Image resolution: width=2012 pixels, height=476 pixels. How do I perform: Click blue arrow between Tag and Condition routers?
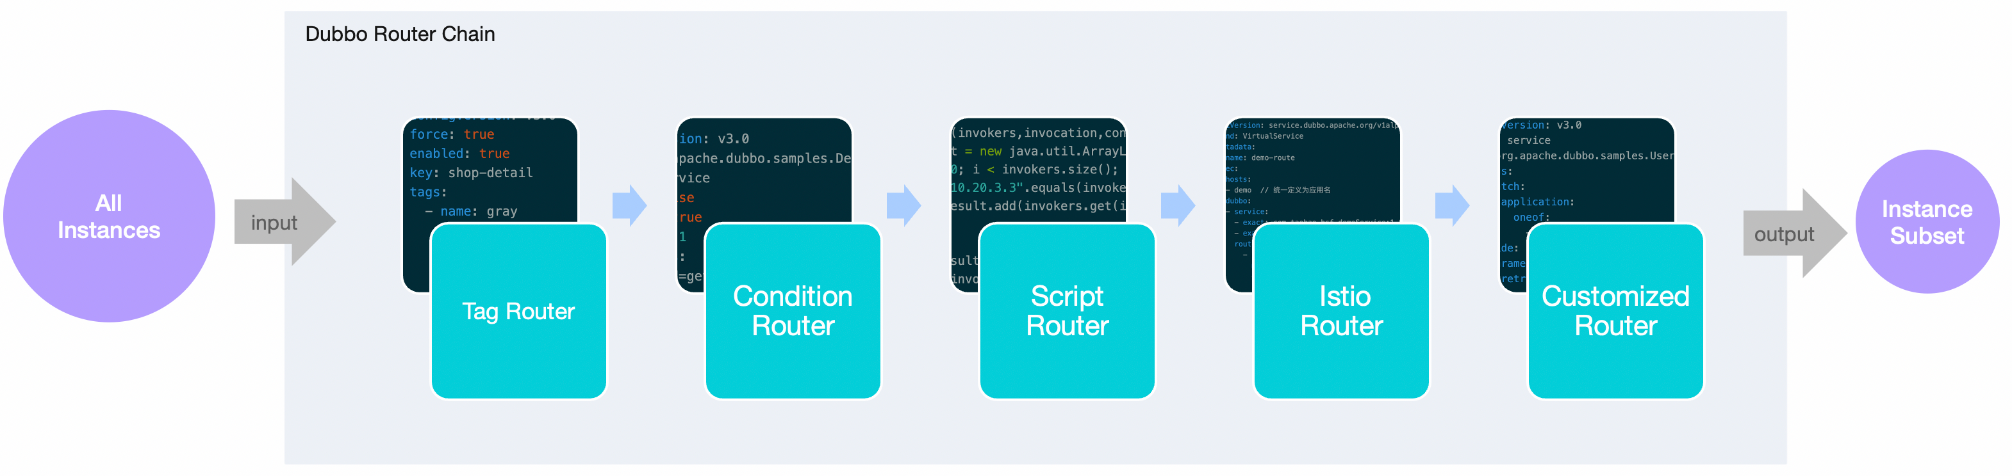pos(629,206)
